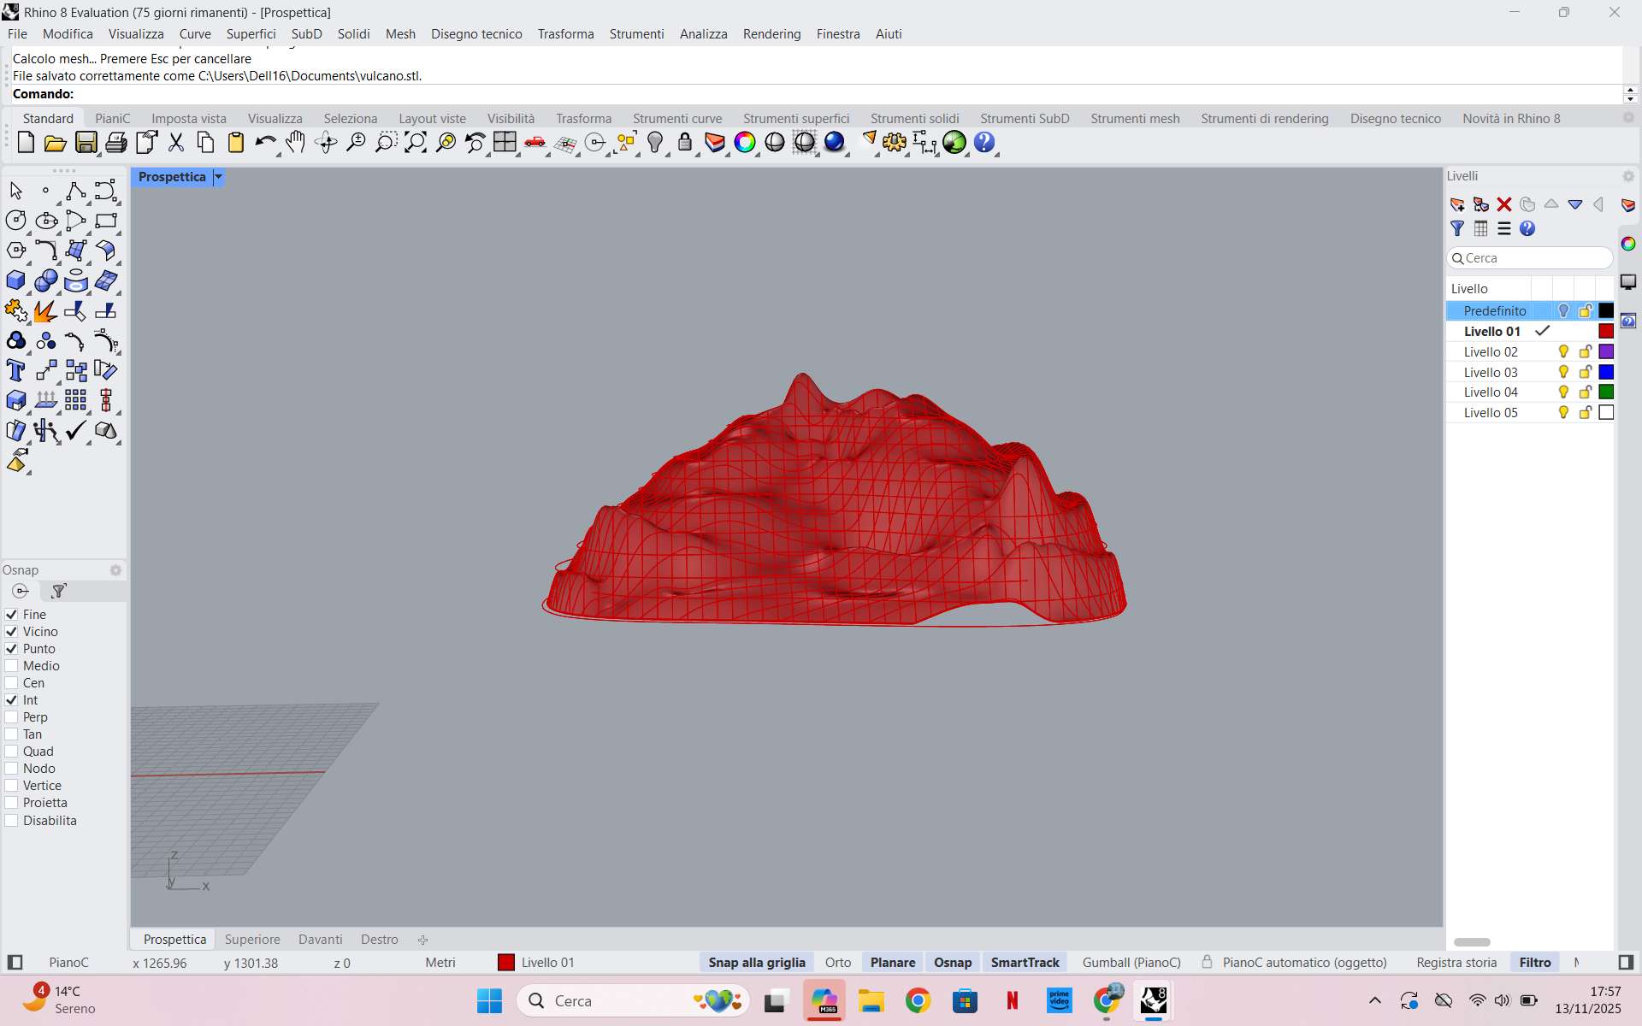
Task: Open the Prospettica viewport dropdown arrow
Action: tap(217, 177)
